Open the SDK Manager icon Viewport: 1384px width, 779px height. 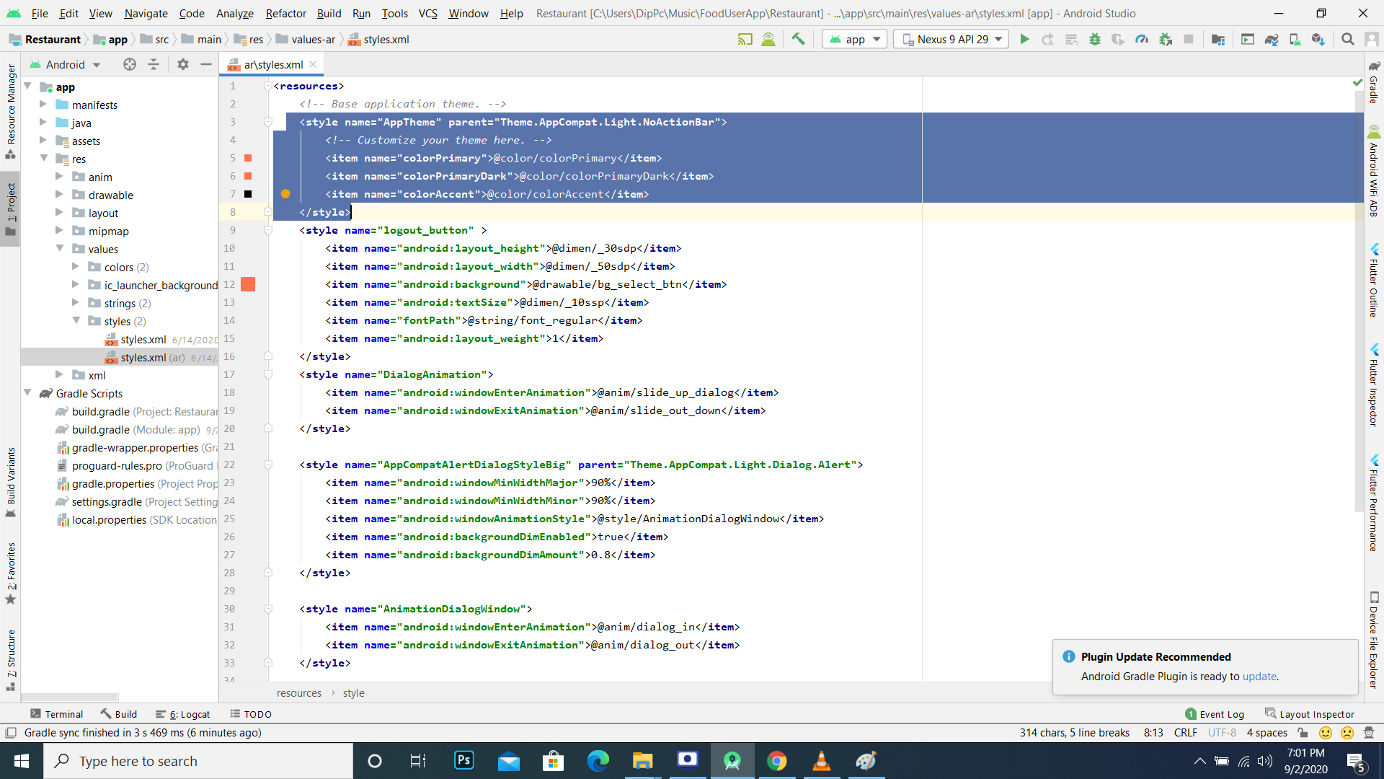[1318, 40]
